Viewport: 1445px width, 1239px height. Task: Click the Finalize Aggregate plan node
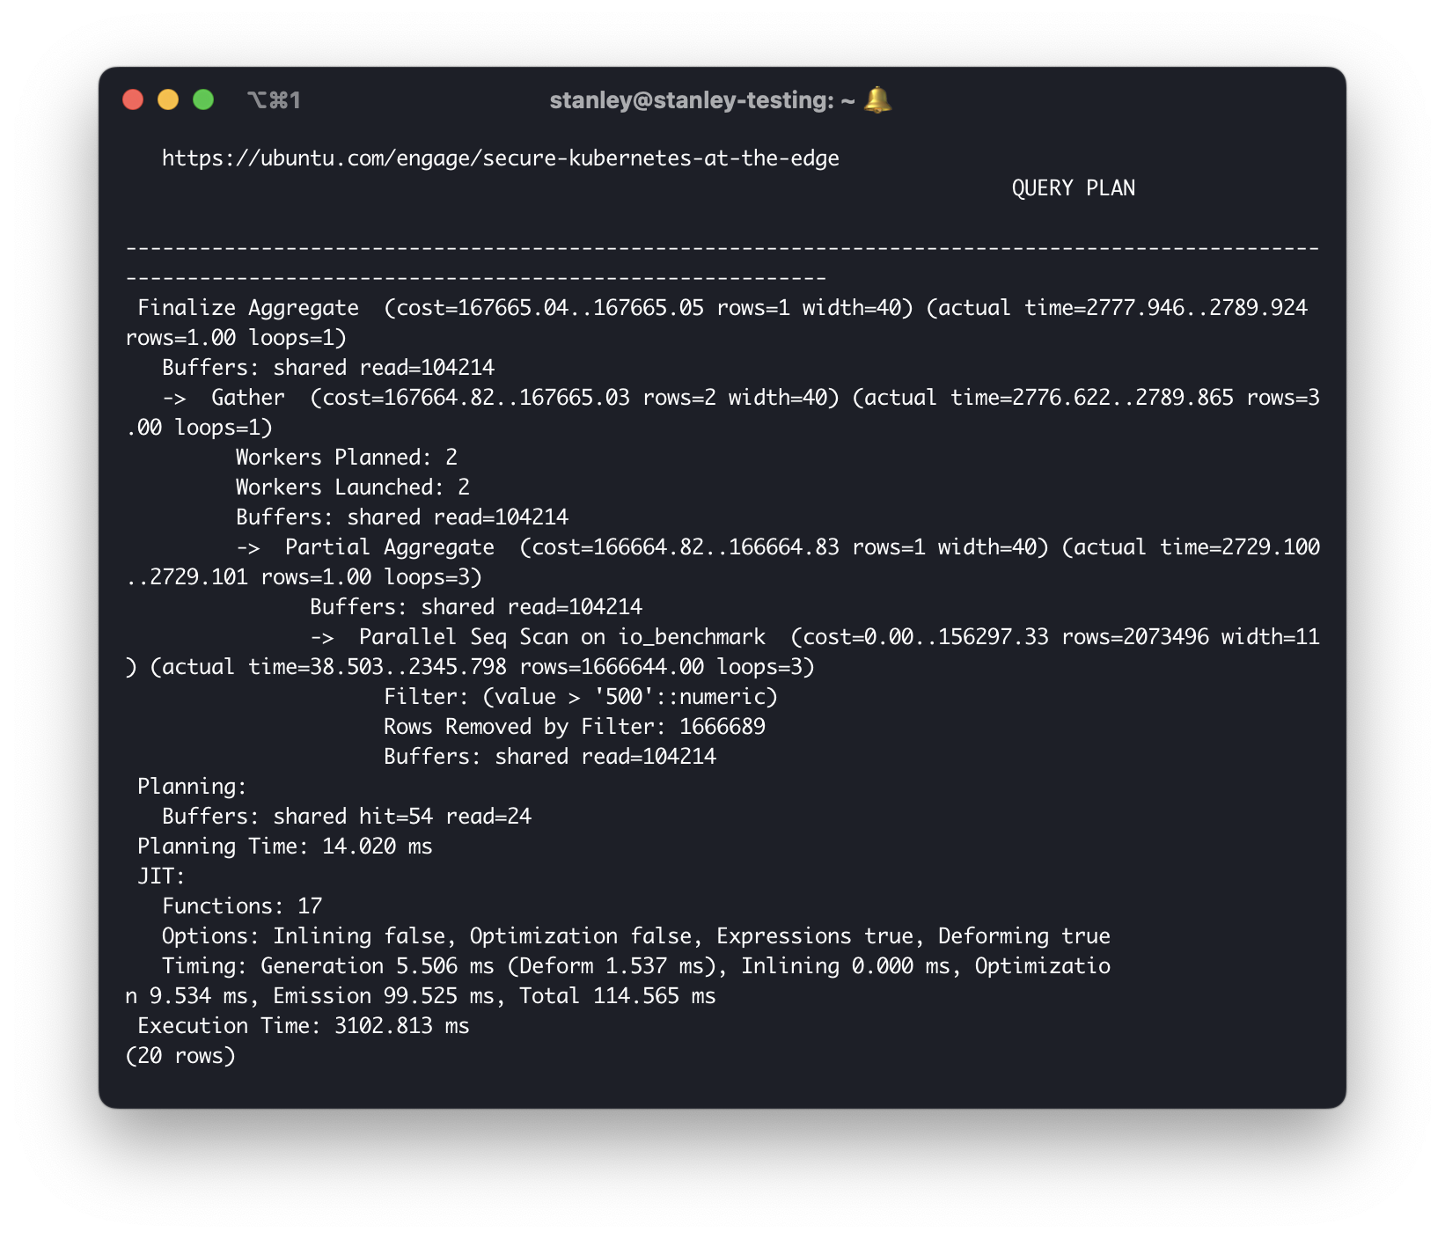pos(248,308)
